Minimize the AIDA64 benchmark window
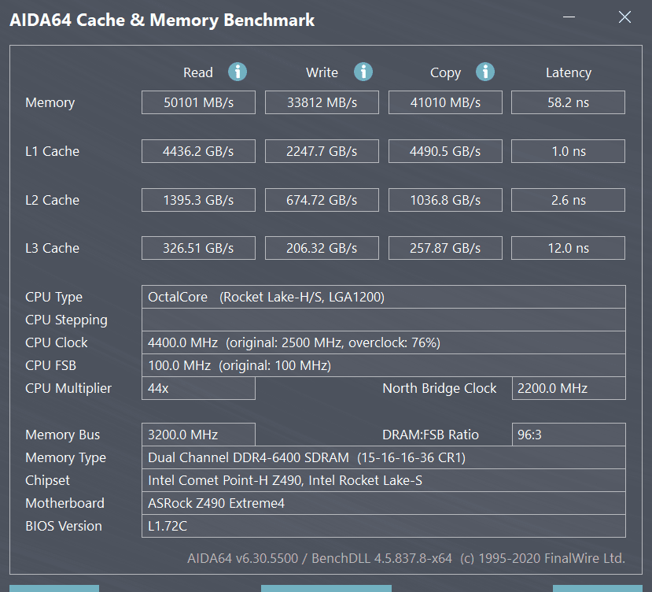652x592 pixels. 569,17
